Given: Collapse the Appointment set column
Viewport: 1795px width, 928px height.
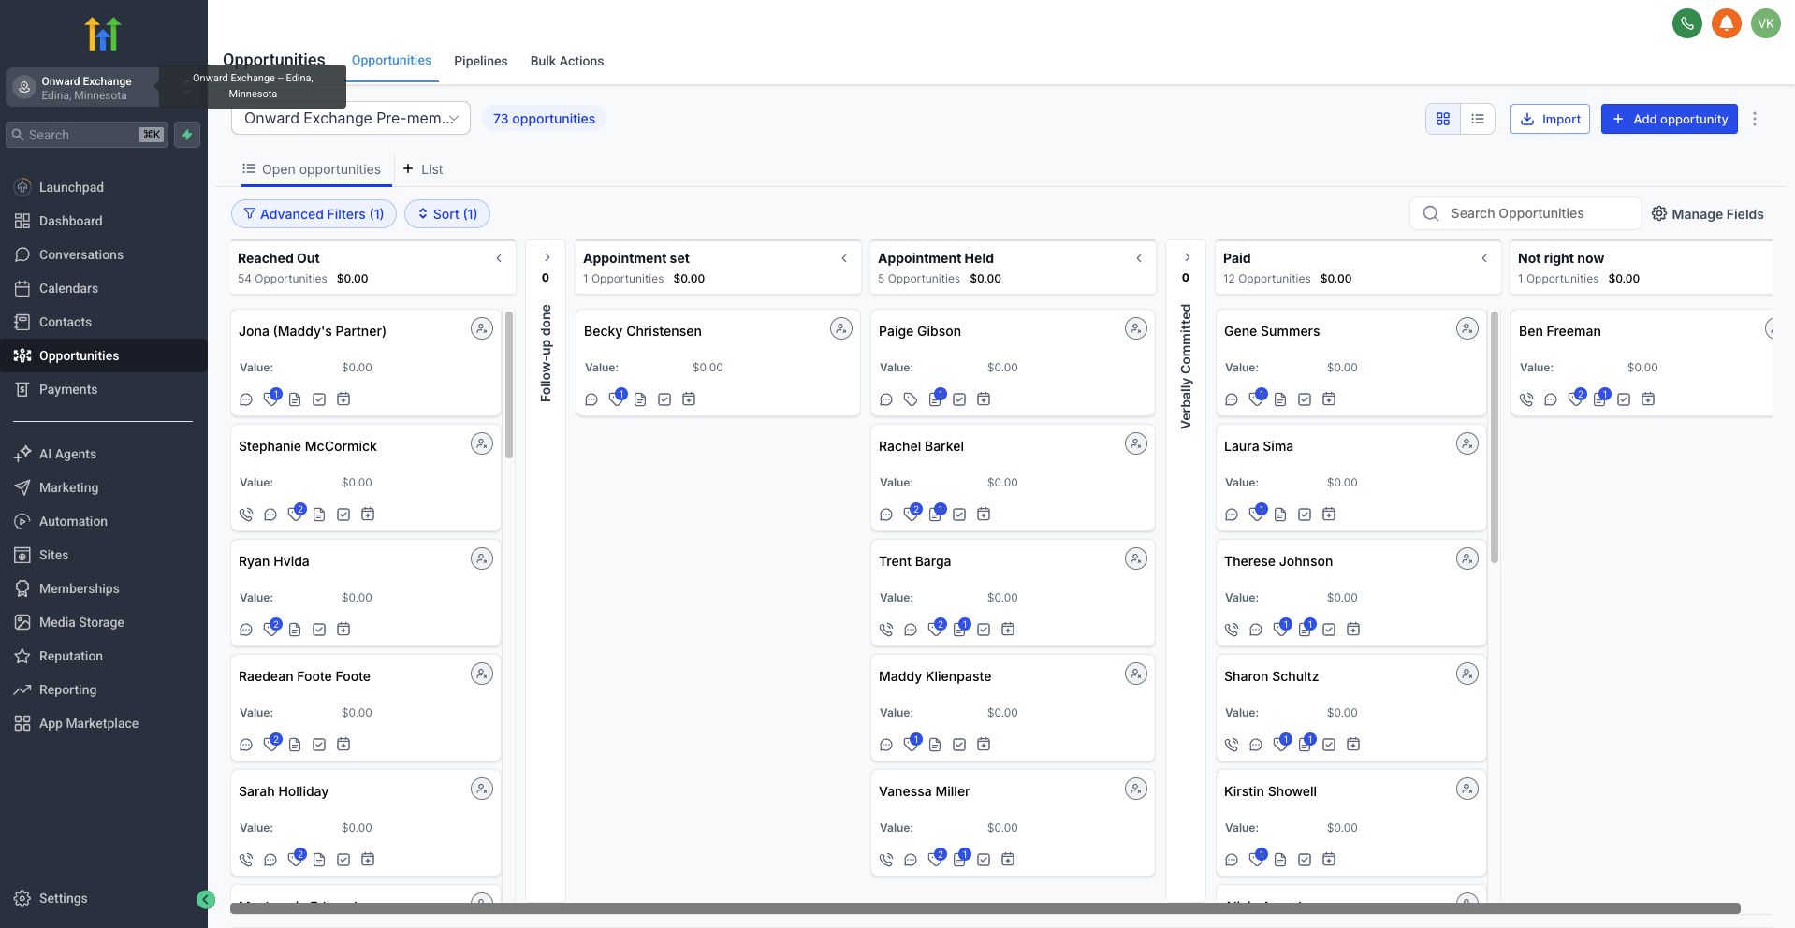Looking at the screenshot, I should pyautogui.click(x=844, y=258).
